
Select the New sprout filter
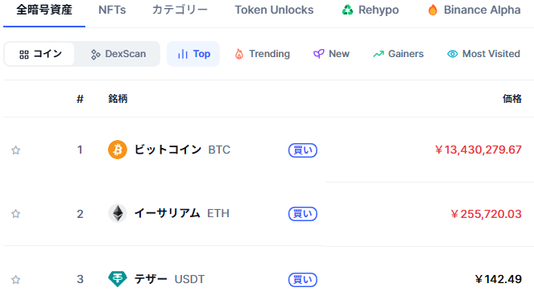pyautogui.click(x=331, y=54)
